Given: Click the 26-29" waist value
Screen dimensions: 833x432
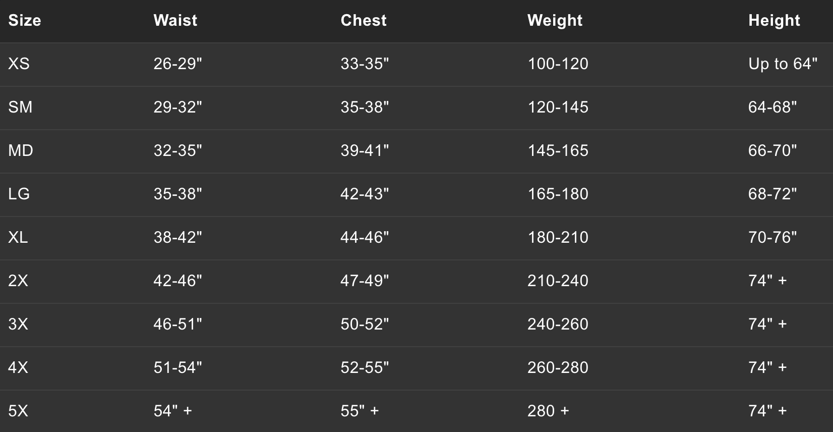Looking at the screenshot, I should 177,64.
